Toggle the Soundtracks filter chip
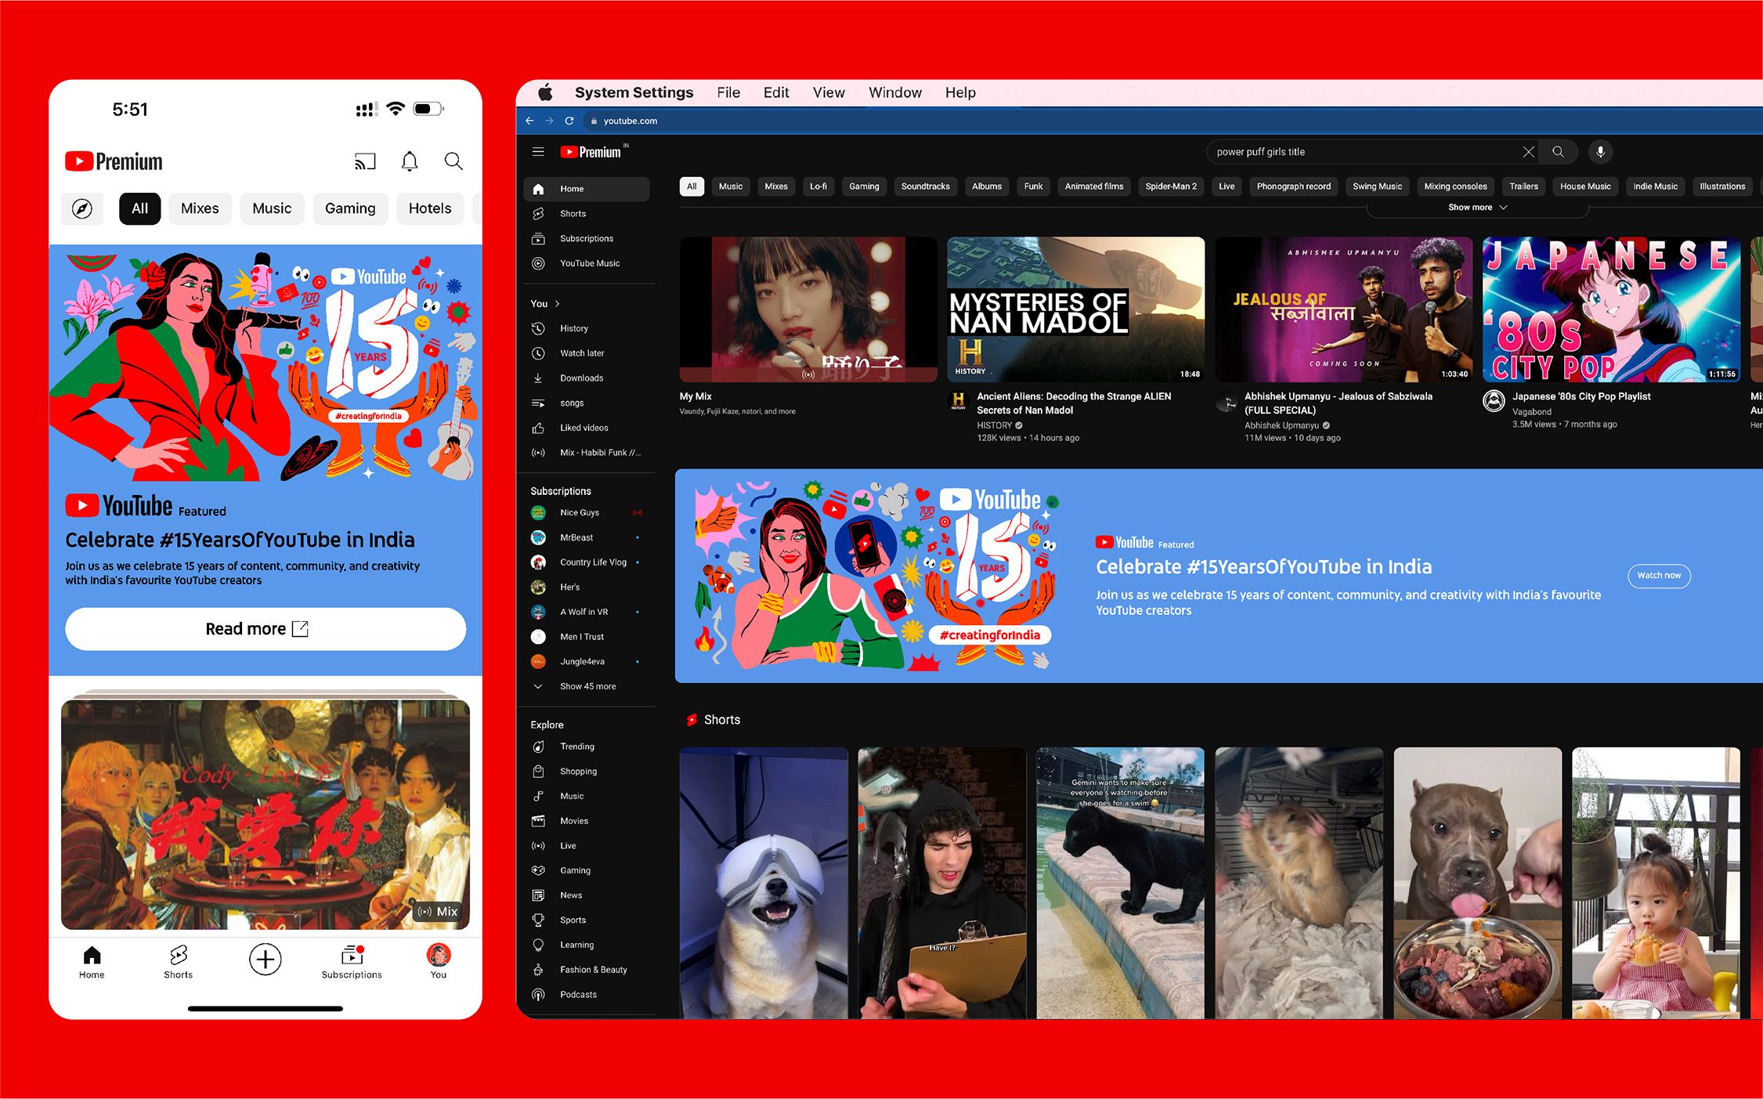The height and width of the screenshot is (1099, 1763). click(x=925, y=186)
